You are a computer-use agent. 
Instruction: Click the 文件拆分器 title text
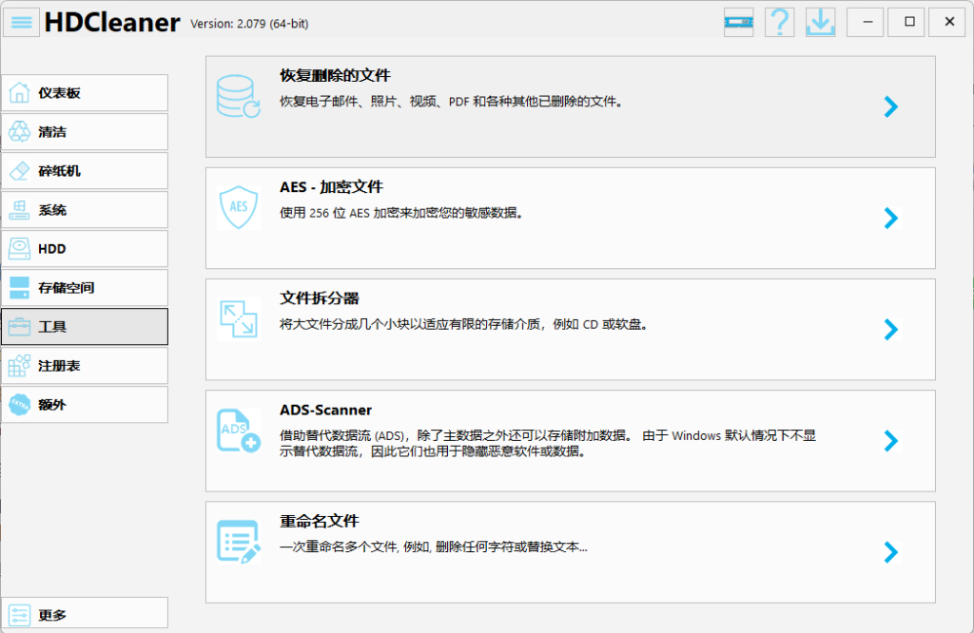(319, 298)
